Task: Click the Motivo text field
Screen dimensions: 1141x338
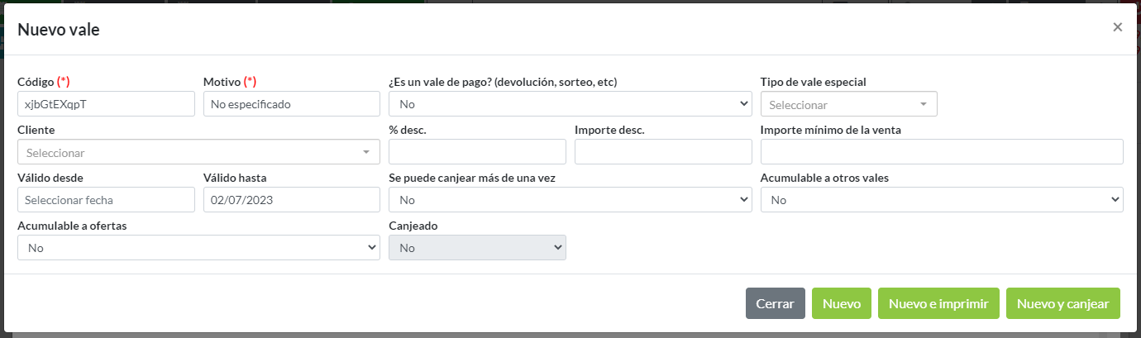Action: [291, 104]
